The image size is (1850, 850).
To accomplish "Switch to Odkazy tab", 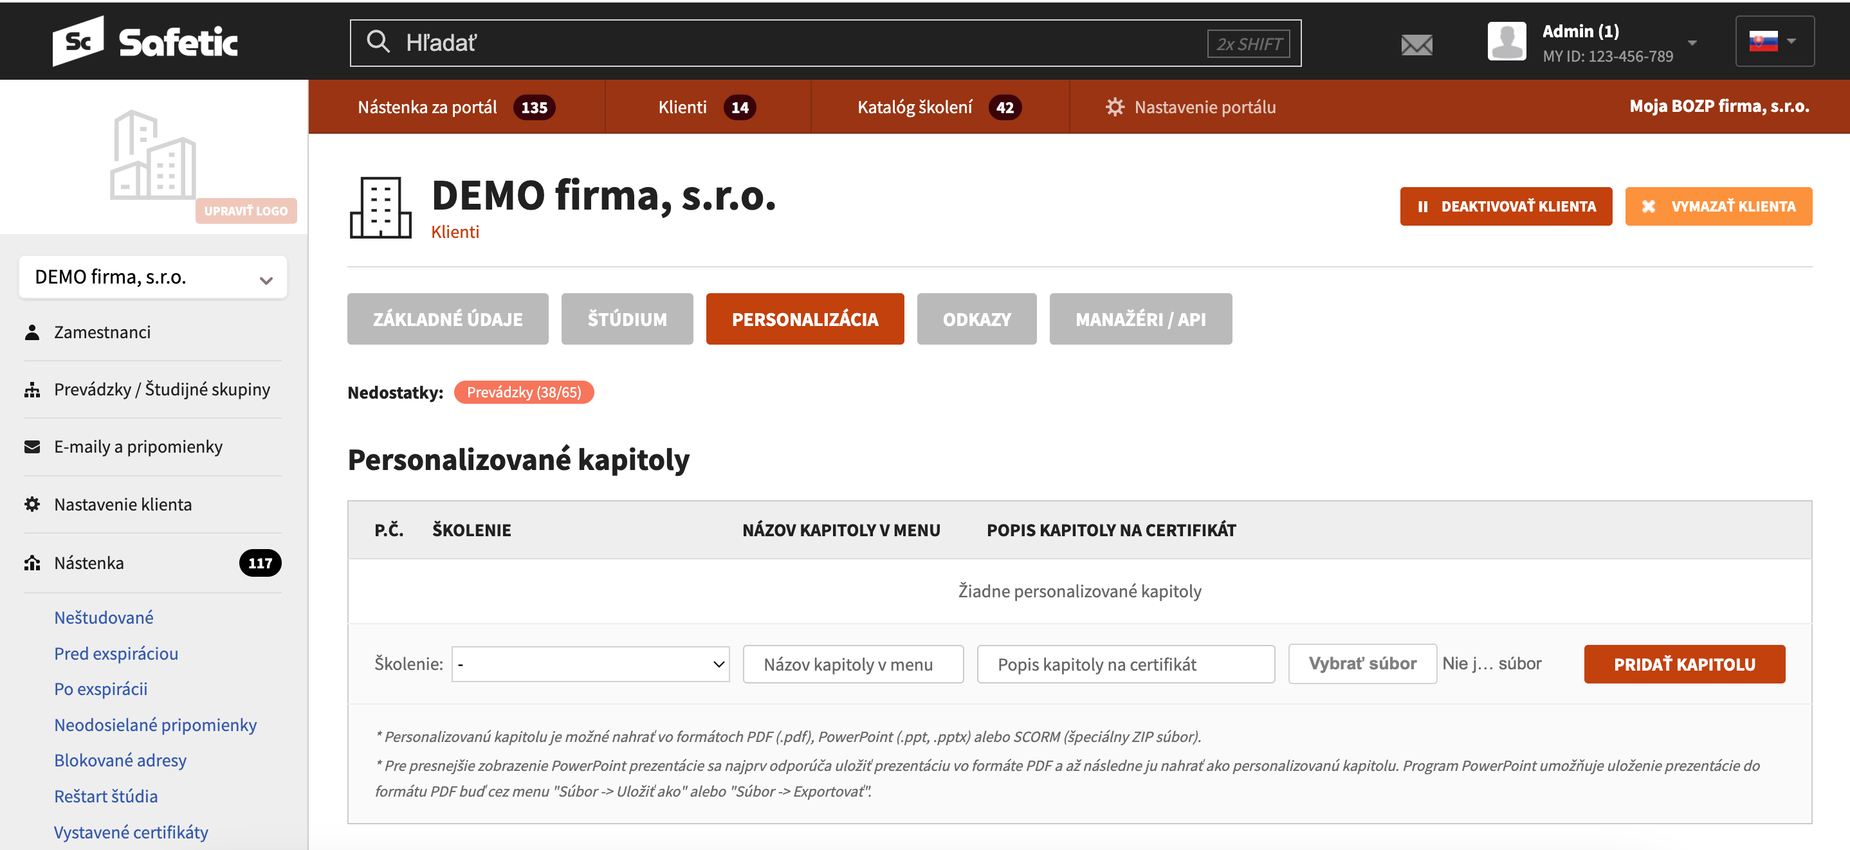I will [x=976, y=319].
